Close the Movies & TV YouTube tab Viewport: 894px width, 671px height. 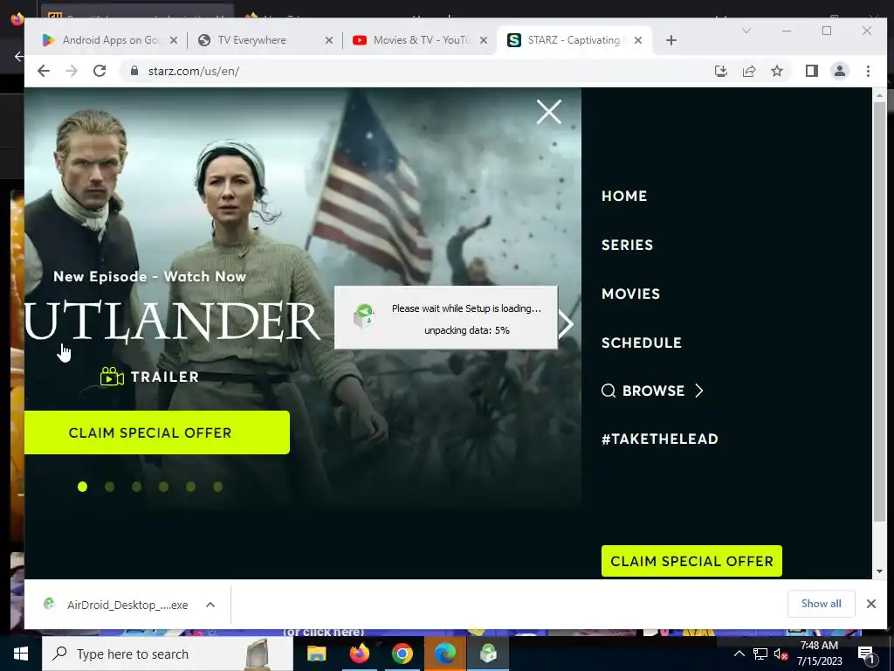tap(484, 40)
